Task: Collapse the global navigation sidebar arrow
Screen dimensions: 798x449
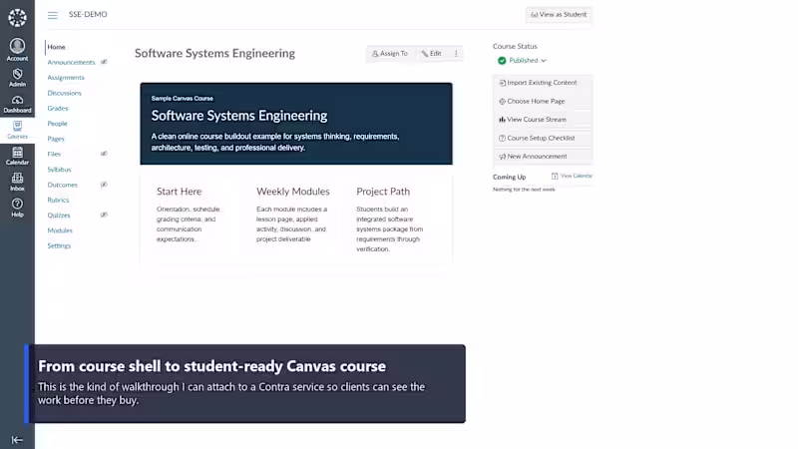Action: click(17, 440)
